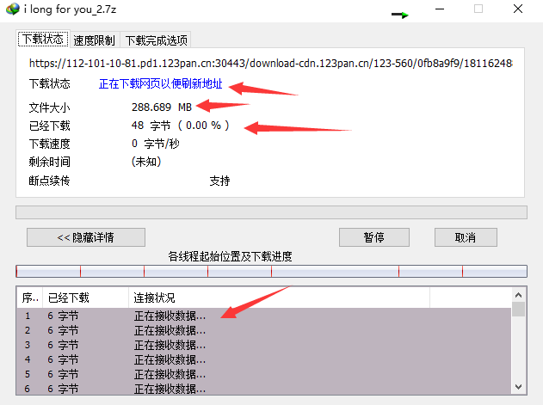Cancel the download with 取消 button

pos(466,237)
